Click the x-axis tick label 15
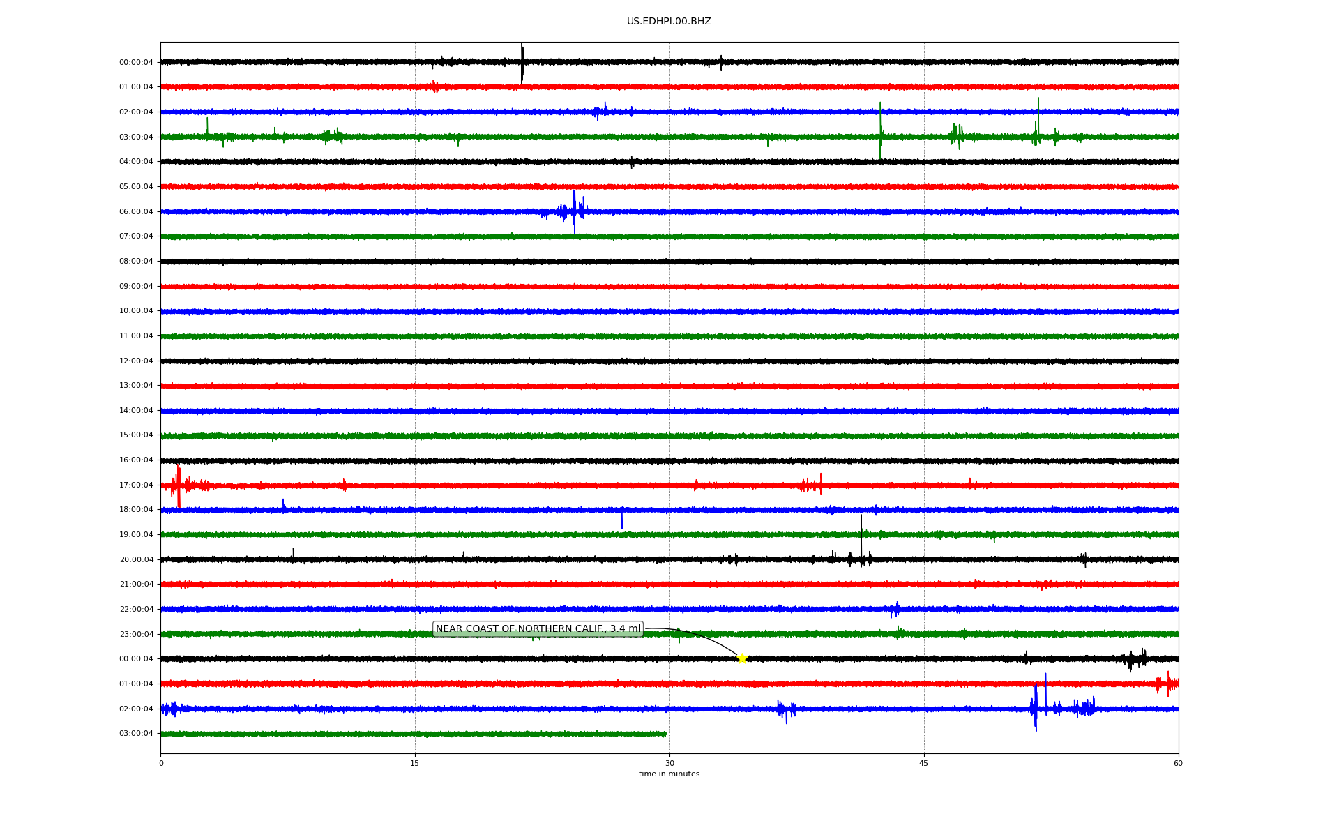The image size is (1339, 837). coord(415,764)
